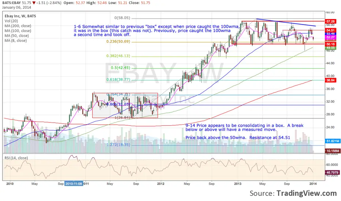Select the '1-6 Somewhat similar' annotation text
The image size is (341, 201).
(x=157, y=31)
